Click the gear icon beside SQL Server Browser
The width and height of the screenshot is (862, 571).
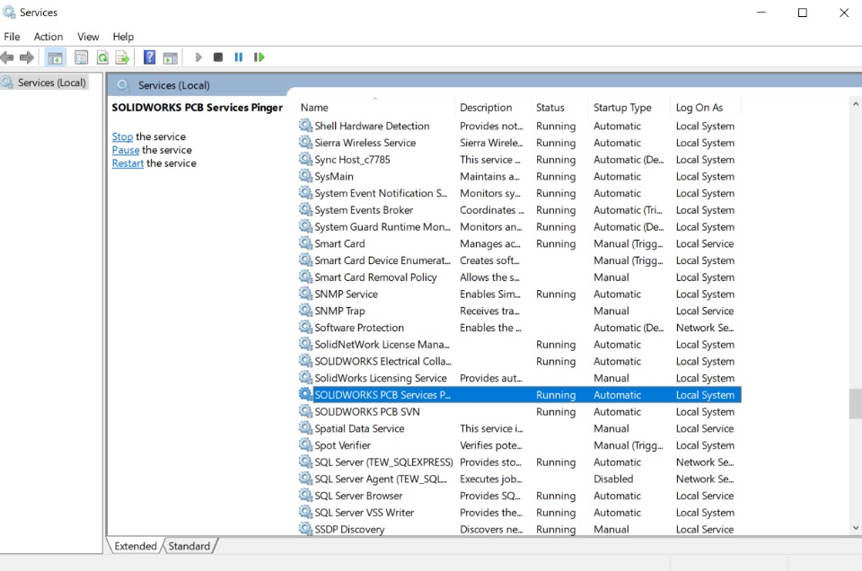coord(305,496)
